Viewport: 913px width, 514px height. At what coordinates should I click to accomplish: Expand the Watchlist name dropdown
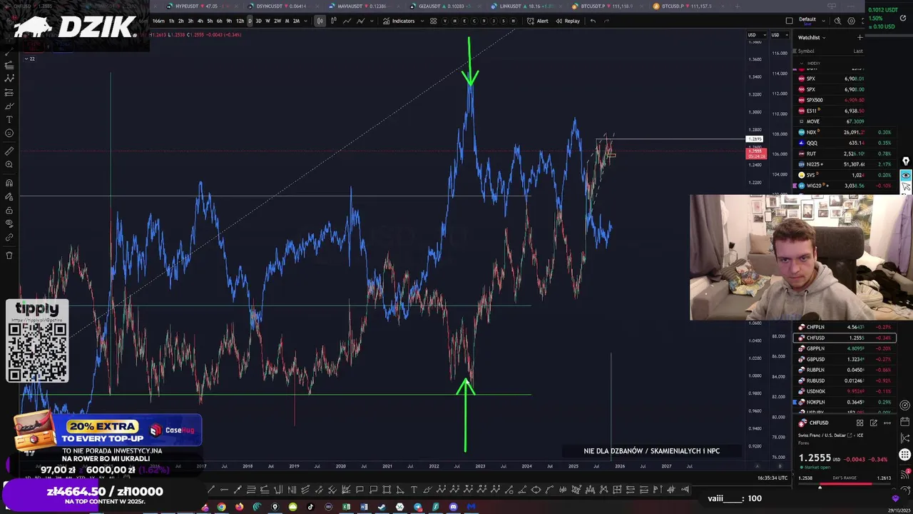[812, 37]
